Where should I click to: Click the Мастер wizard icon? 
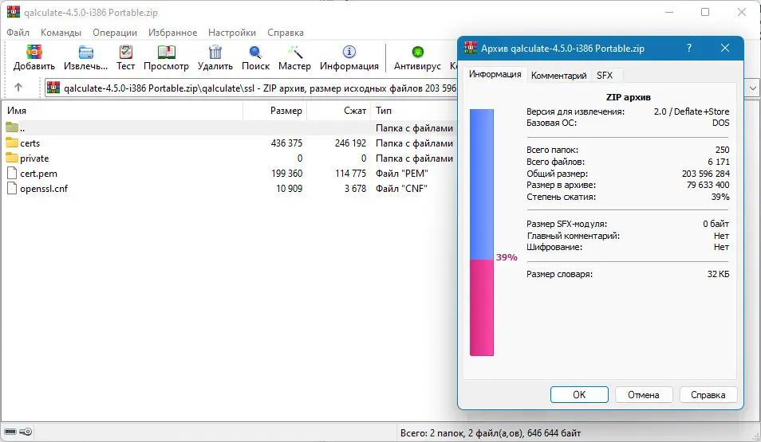(294, 52)
